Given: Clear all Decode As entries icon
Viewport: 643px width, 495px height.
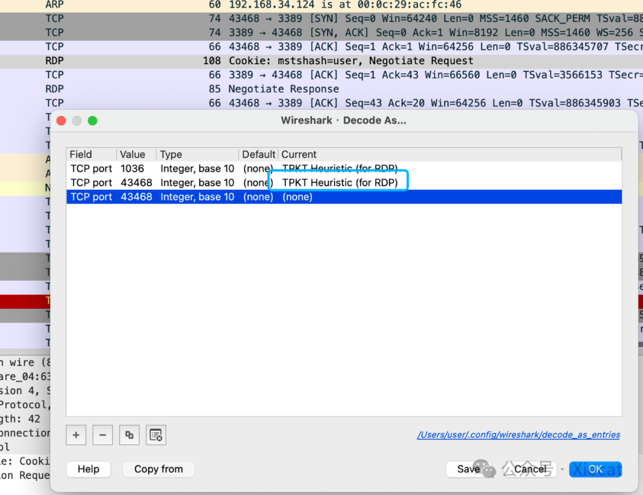Looking at the screenshot, I should pos(156,435).
